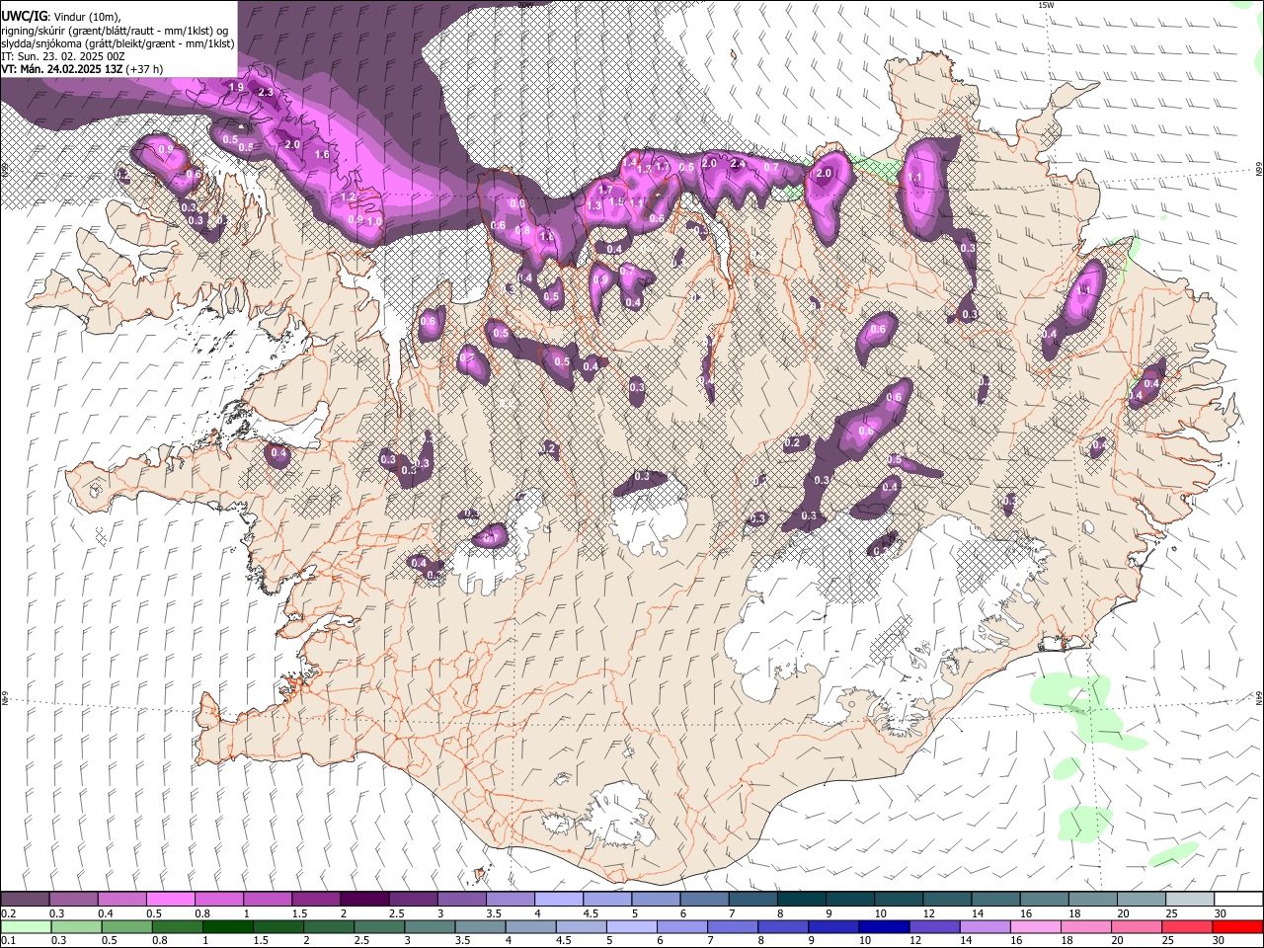Viewport: 1264px width, 948px height.
Task: Click the pale grey snow swatch between 25 and 30
Action: coord(1189,900)
